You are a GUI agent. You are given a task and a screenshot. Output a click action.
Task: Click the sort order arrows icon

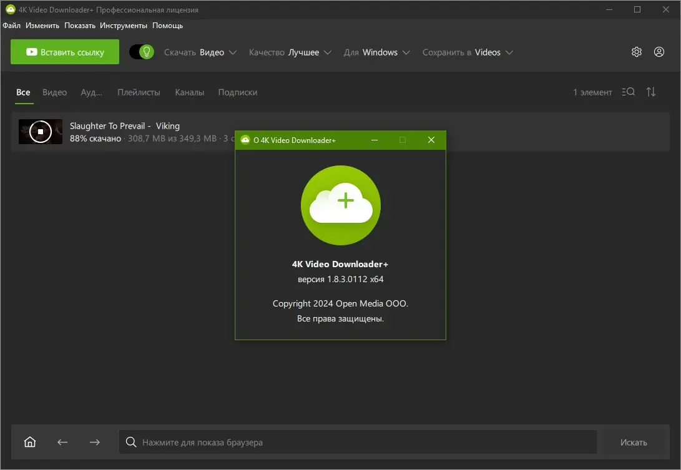coord(650,92)
